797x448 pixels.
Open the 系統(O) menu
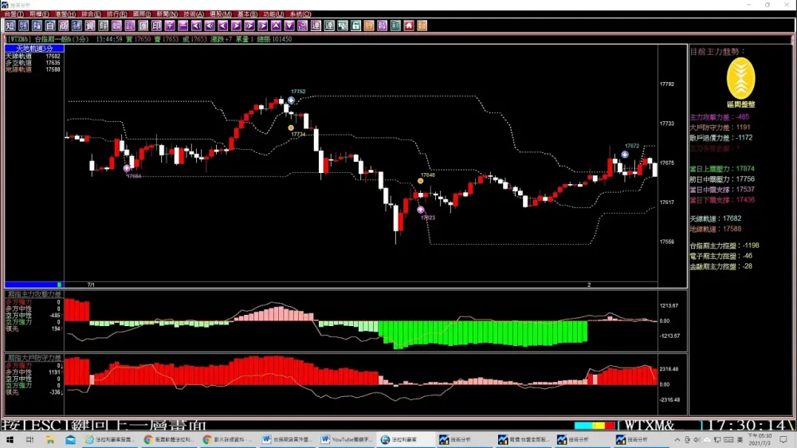pyautogui.click(x=300, y=14)
